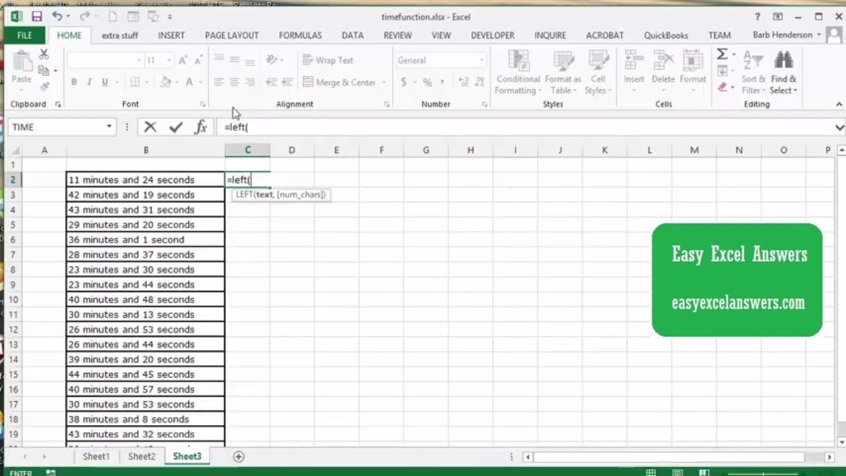Click in the formula bar input
The image size is (846, 476).
tap(525, 127)
